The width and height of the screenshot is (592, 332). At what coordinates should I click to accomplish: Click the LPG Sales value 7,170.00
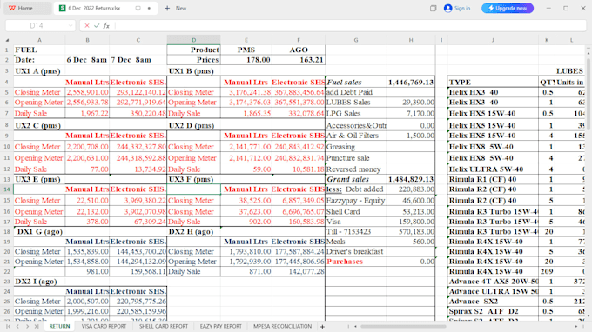coord(411,114)
